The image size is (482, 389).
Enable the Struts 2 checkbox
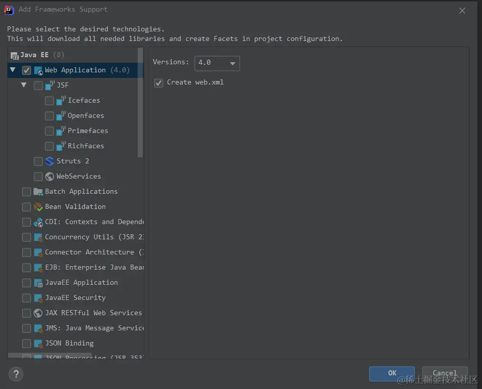pos(38,161)
